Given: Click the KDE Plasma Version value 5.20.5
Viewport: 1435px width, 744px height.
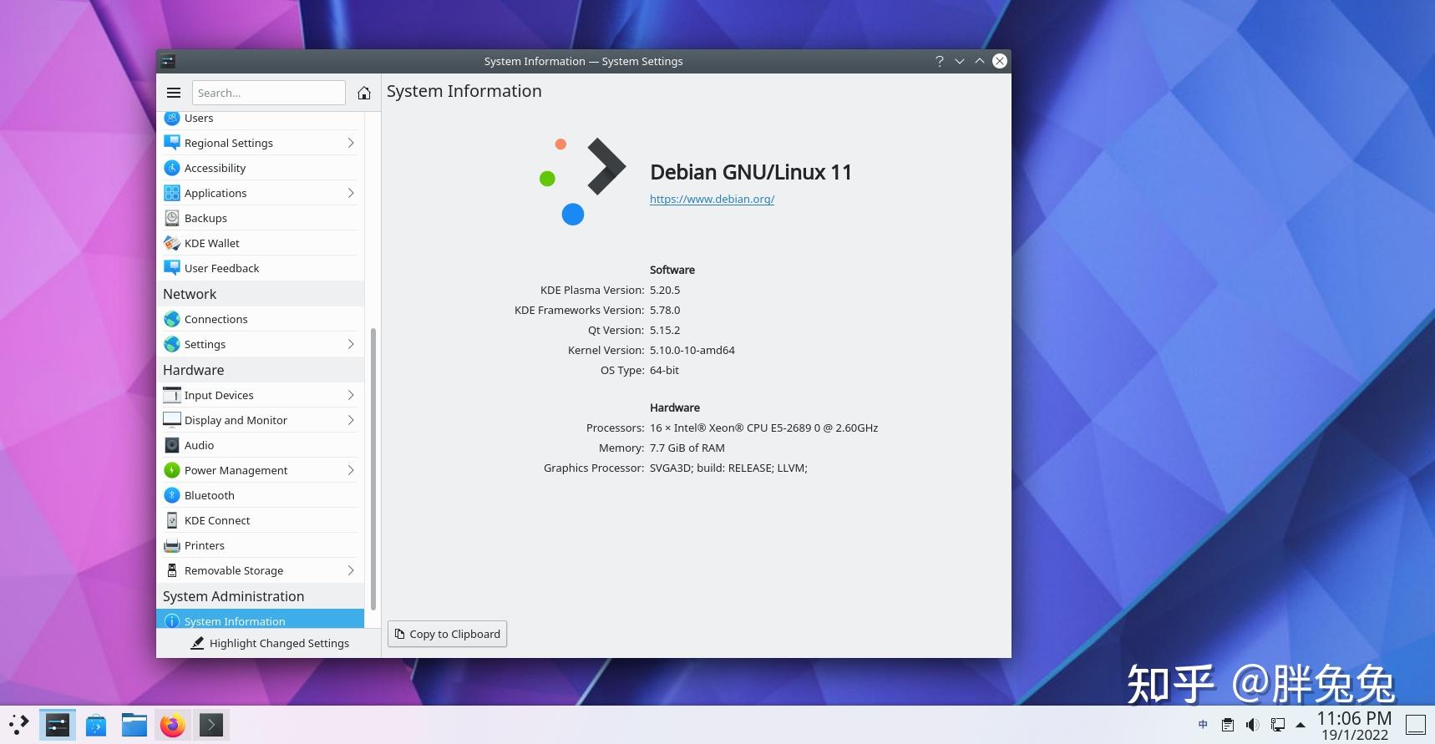Looking at the screenshot, I should pyautogui.click(x=665, y=290).
